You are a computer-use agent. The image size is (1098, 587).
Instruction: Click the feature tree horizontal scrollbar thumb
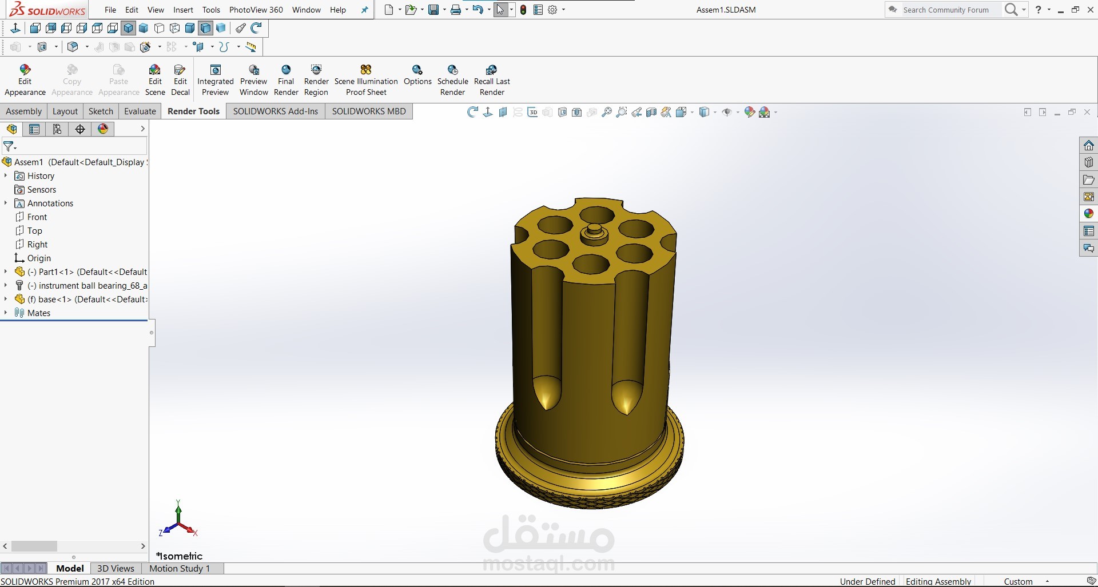point(34,546)
